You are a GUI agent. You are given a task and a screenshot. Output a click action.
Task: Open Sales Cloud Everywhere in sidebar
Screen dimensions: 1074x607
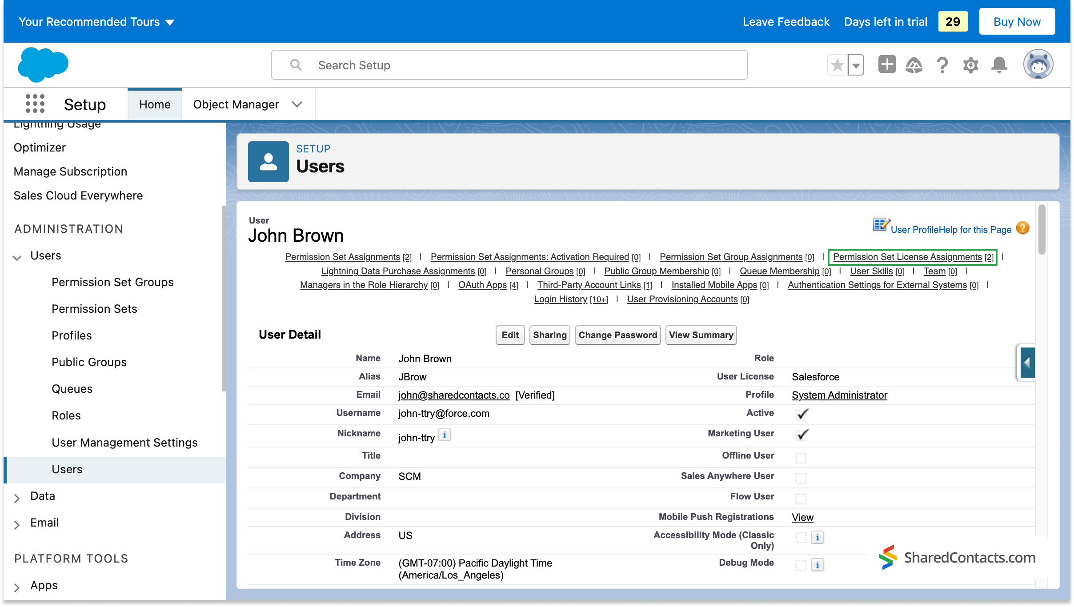pyautogui.click(x=78, y=196)
